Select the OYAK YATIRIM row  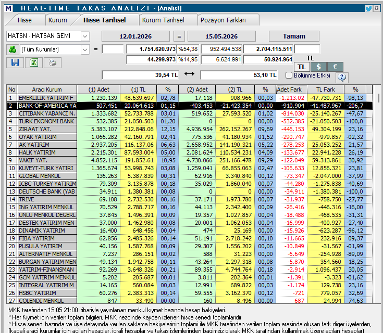tap(189, 137)
